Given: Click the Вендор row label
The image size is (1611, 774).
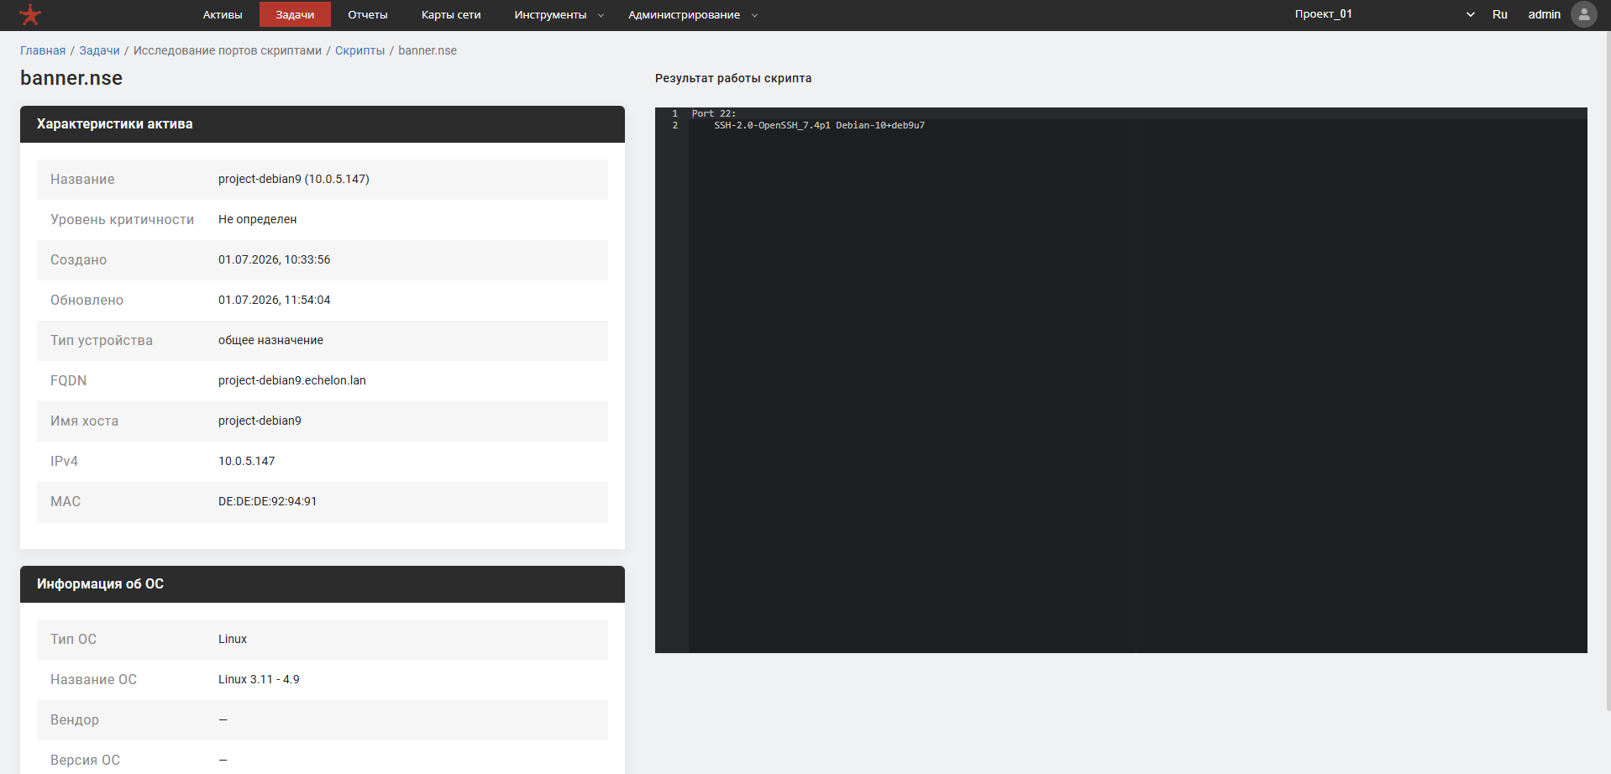Looking at the screenshot, I should pyautogui.click(x=75, y=719).
